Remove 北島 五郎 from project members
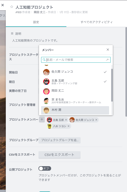Screen dimensions: 127x192 tap(66, 120)
